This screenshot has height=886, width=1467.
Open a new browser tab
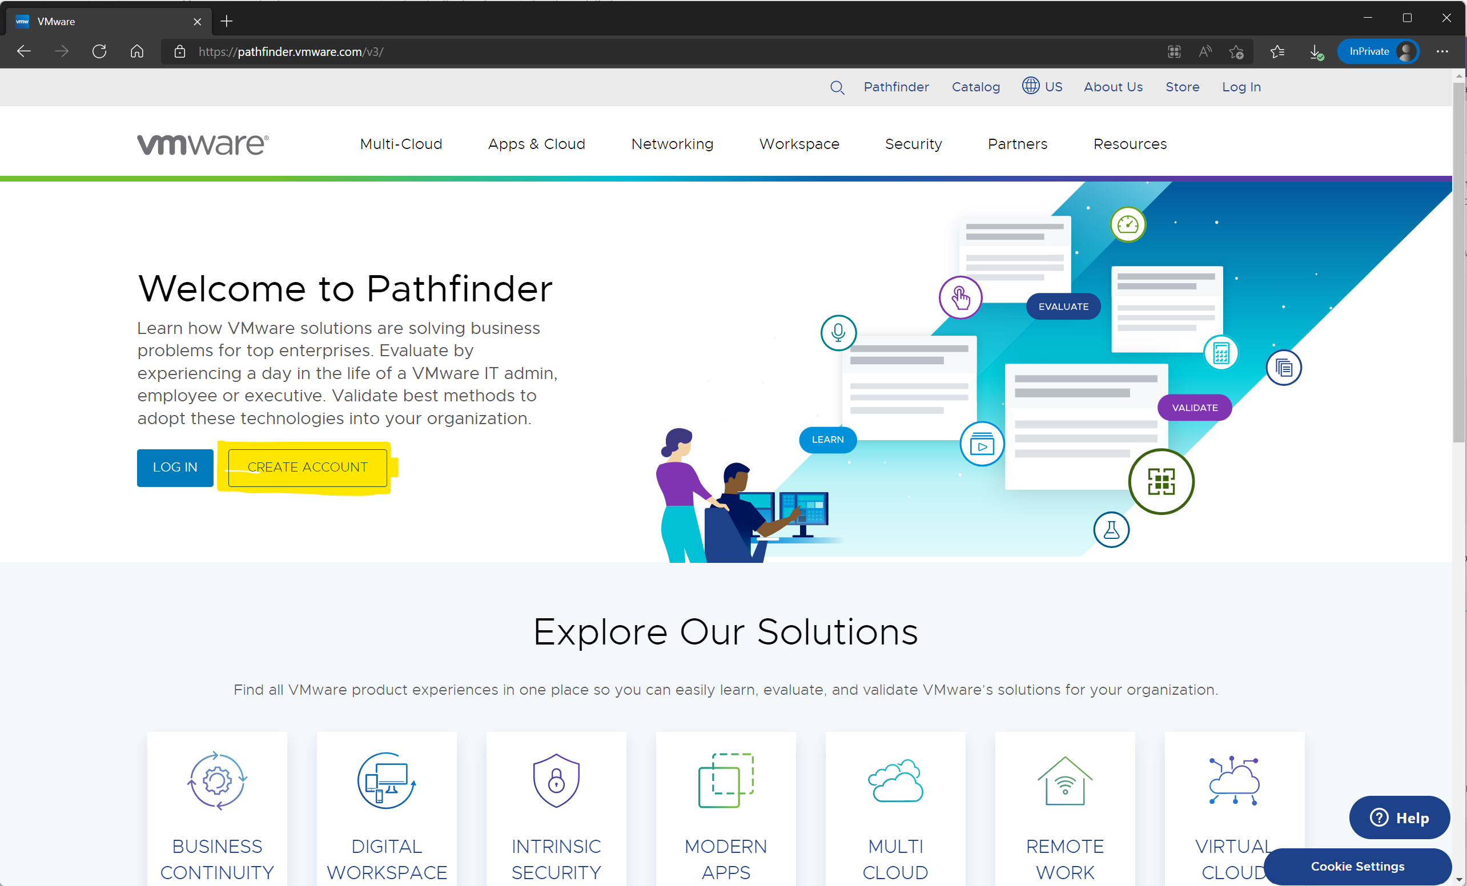pos(227,22)
